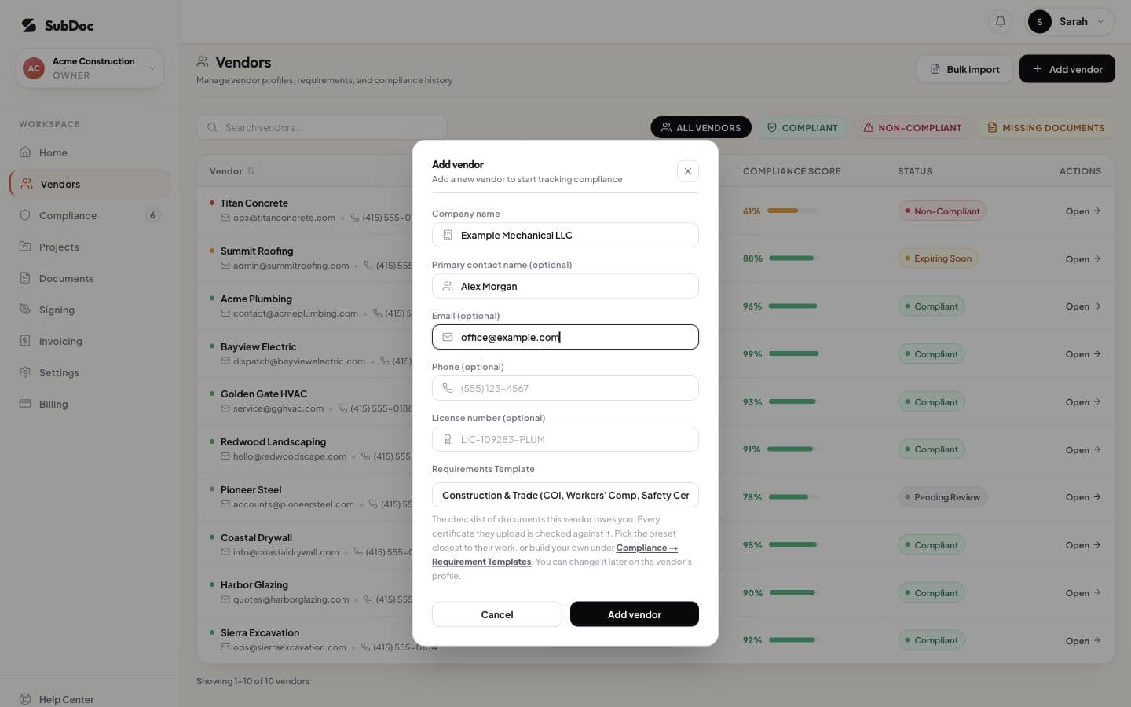The image size is (1131, 707).
Task: Click the Invoicing icon in sidebar
Action: click(25, 341)
